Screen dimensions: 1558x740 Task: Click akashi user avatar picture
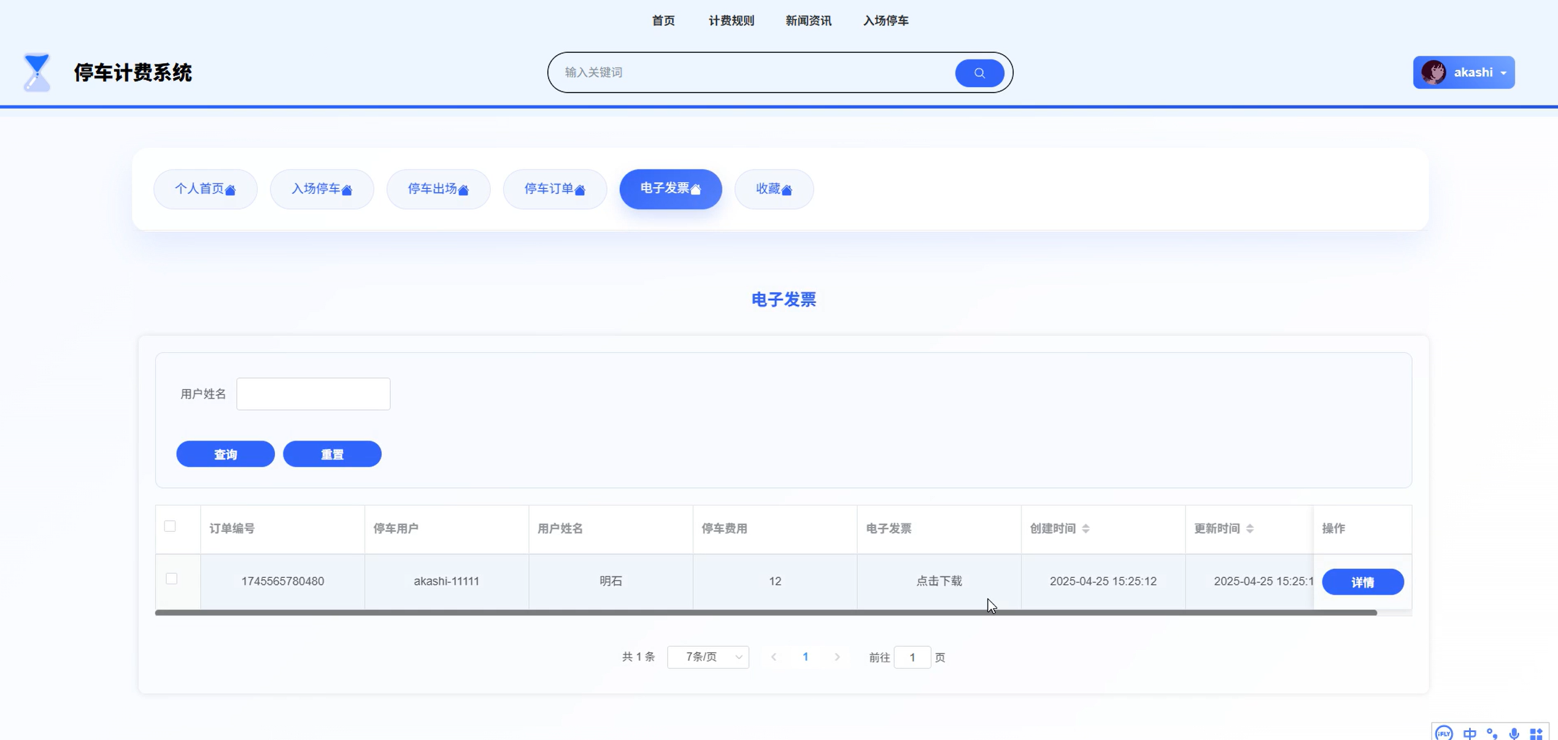(x=1433, y=72)
